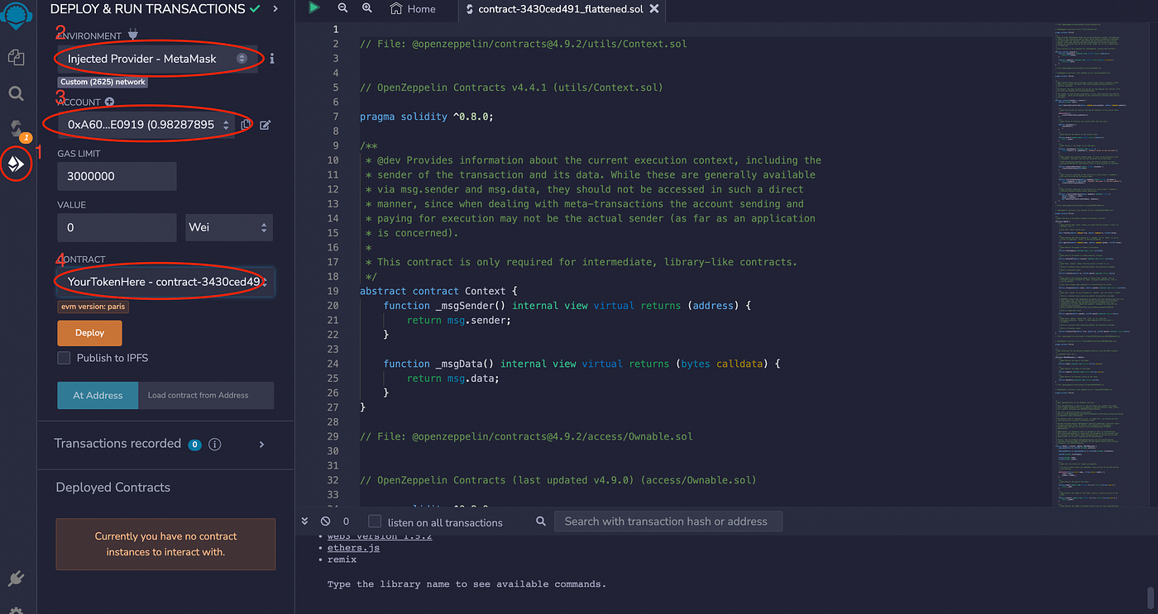This screenshot has height=614, width=1158.
Task: Open the Plugin Manager plug icon
Action: click(x=16, y=578)
